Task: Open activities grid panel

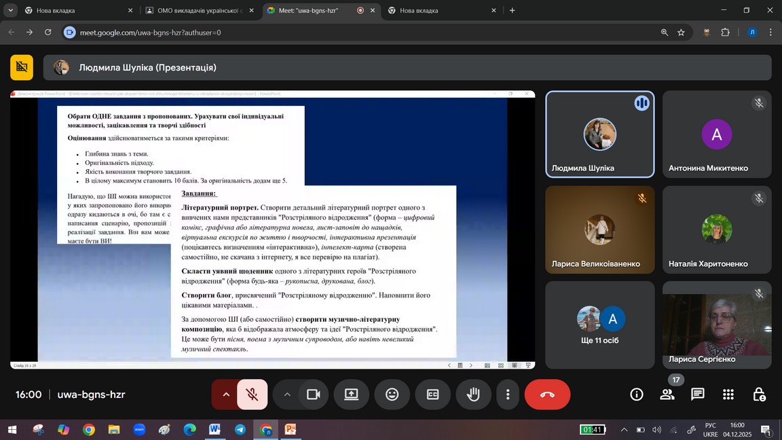Action: (728, 395)
